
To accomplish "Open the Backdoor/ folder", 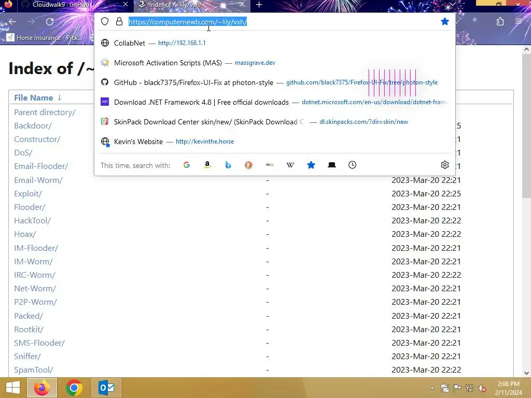I will click(x=33, y=125).
